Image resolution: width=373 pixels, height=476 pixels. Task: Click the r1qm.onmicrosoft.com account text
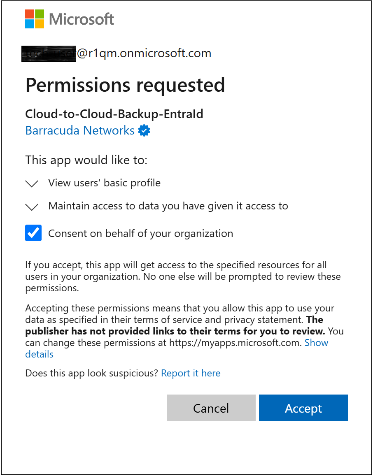(x=144, y=53)
